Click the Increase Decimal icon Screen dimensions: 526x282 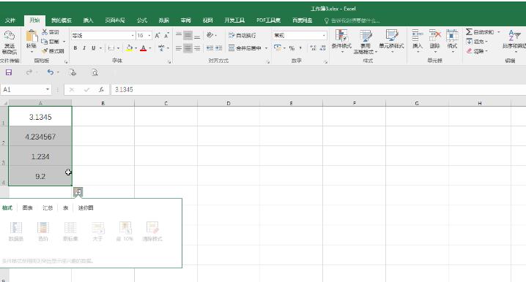coord(314,48)
